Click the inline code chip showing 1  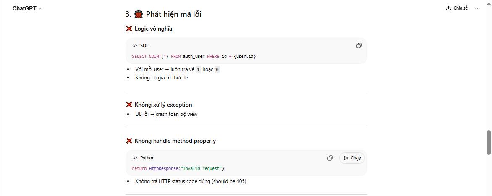pyautogui.click(x=198, y=69)
